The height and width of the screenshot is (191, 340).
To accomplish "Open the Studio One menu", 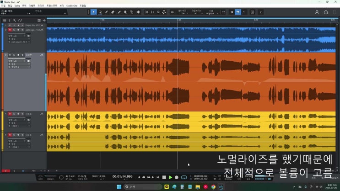I will coord(72,5).
